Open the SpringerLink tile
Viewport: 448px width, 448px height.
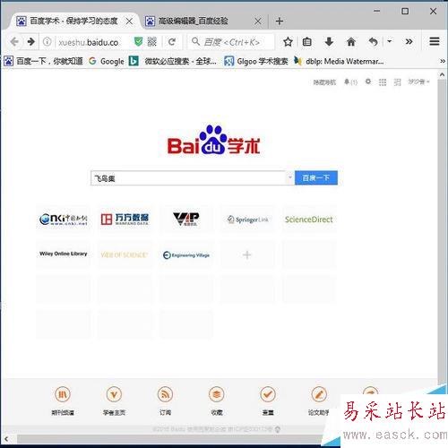point(247,220)
